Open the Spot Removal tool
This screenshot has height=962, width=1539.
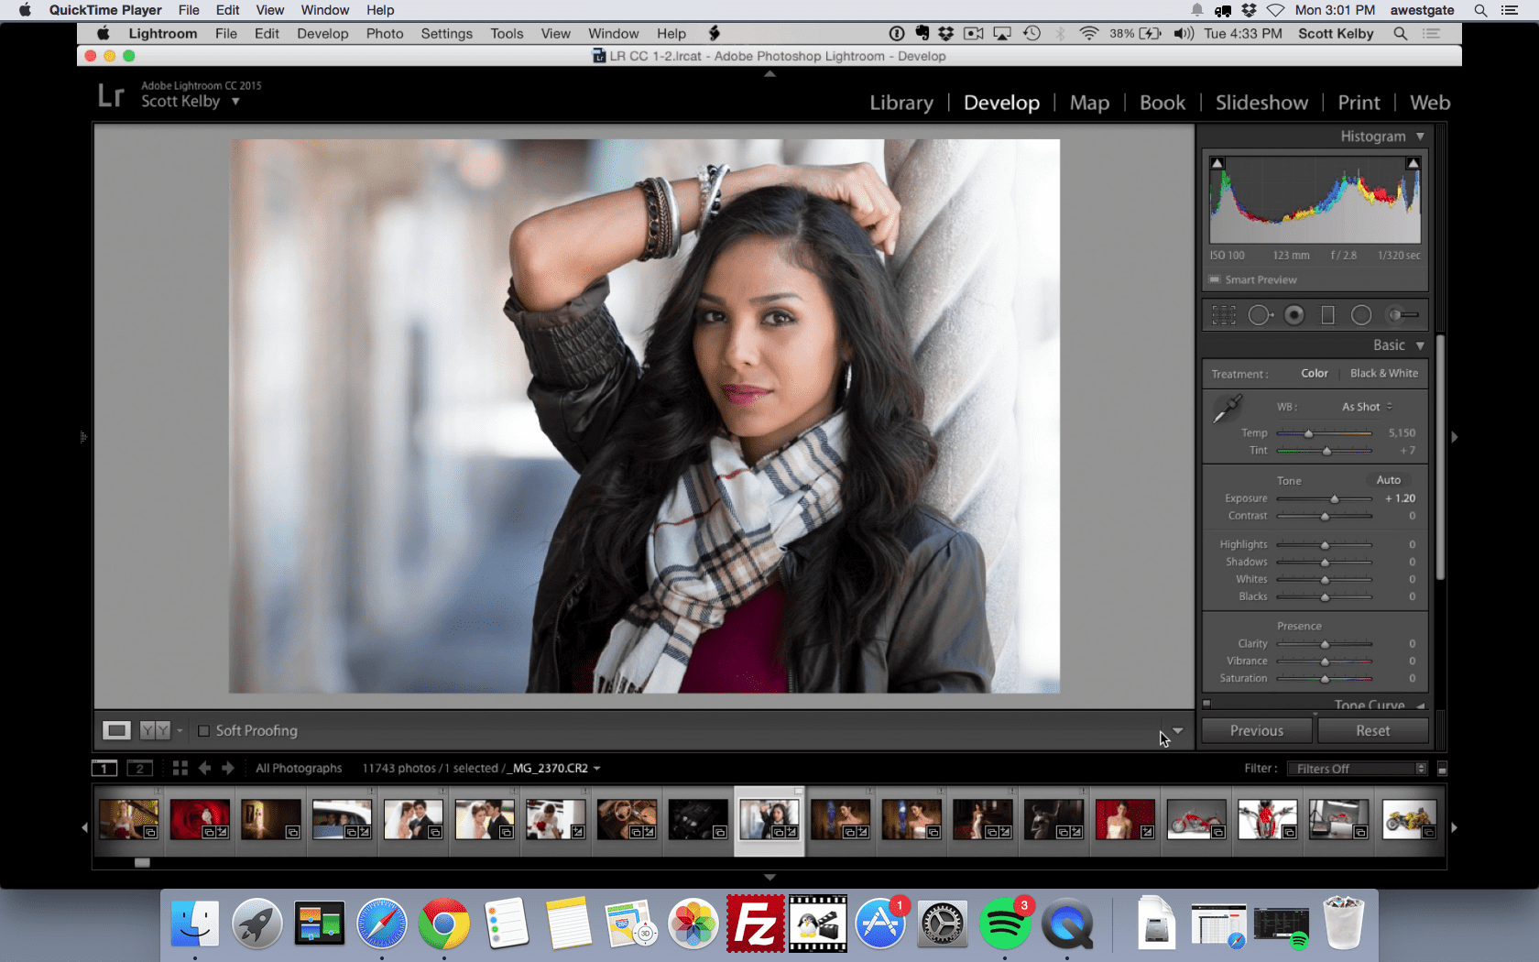(1261, 314)
